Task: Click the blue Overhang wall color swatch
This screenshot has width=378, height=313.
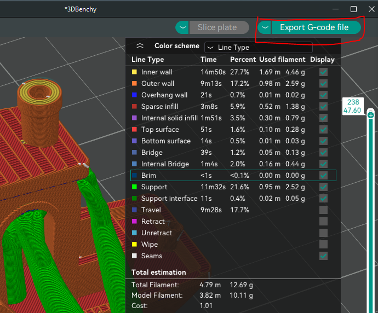Action: [x=135, y=95]
